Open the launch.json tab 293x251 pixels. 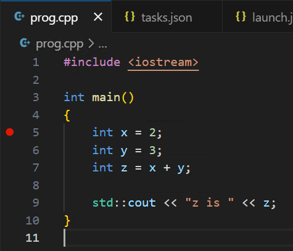[258, 17]
